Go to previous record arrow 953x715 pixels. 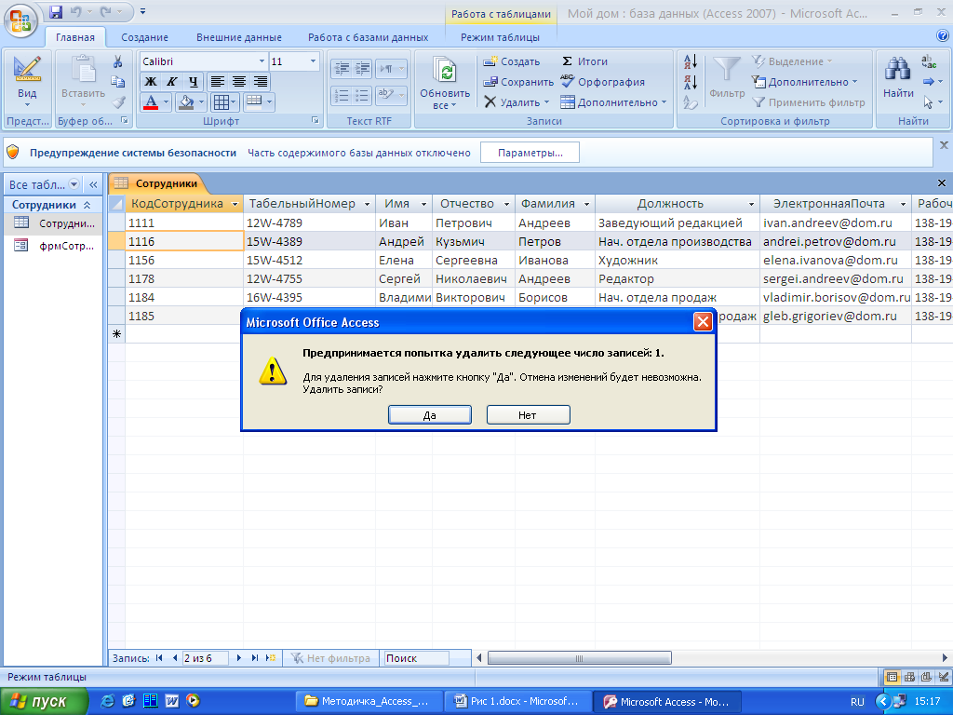[175, 658]
